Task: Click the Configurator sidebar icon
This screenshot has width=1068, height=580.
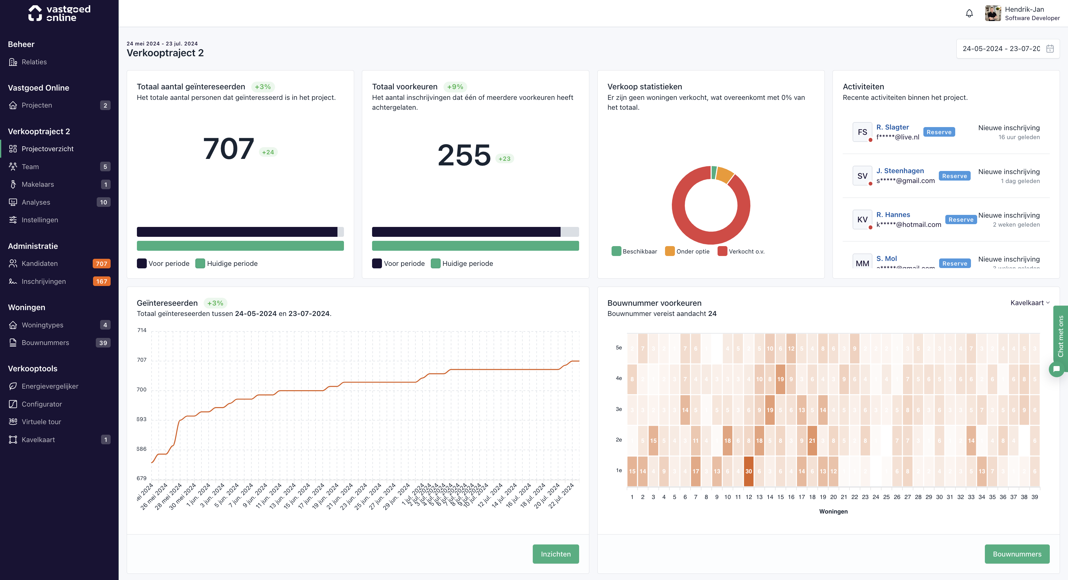Action: tap(13, 404)
